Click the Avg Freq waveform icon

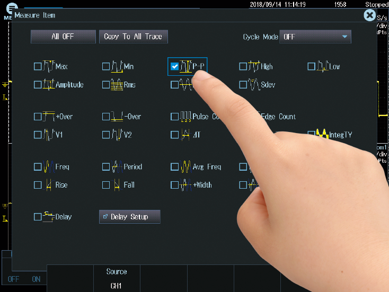coord(185,166)
